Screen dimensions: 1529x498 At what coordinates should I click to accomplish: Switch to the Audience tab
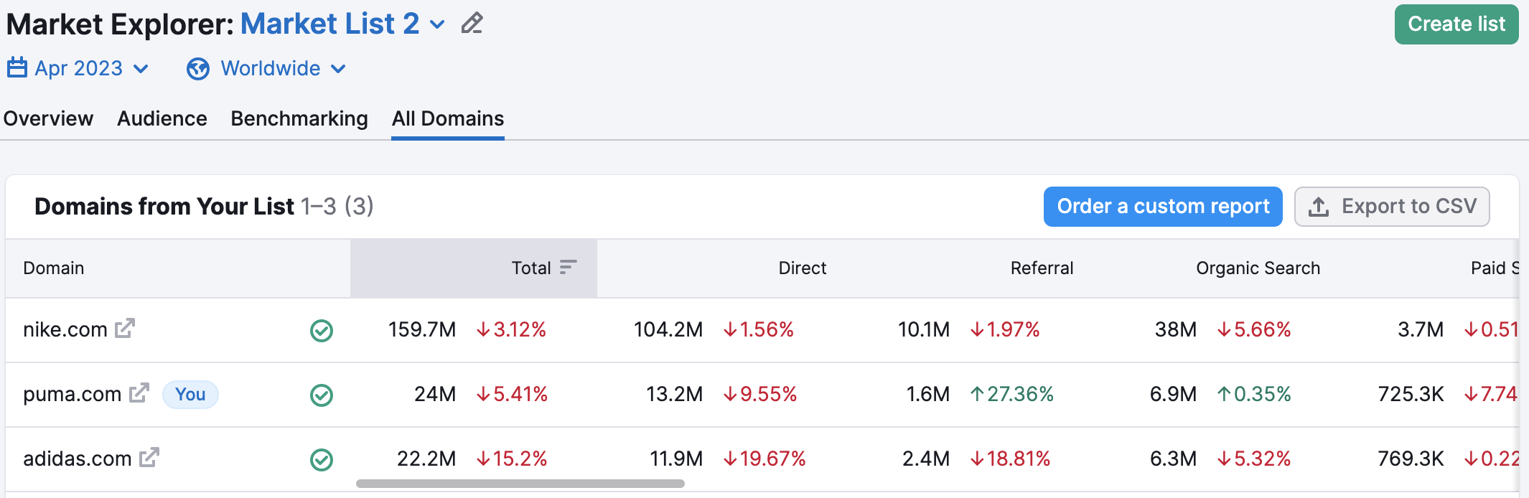tap(162, 118)
